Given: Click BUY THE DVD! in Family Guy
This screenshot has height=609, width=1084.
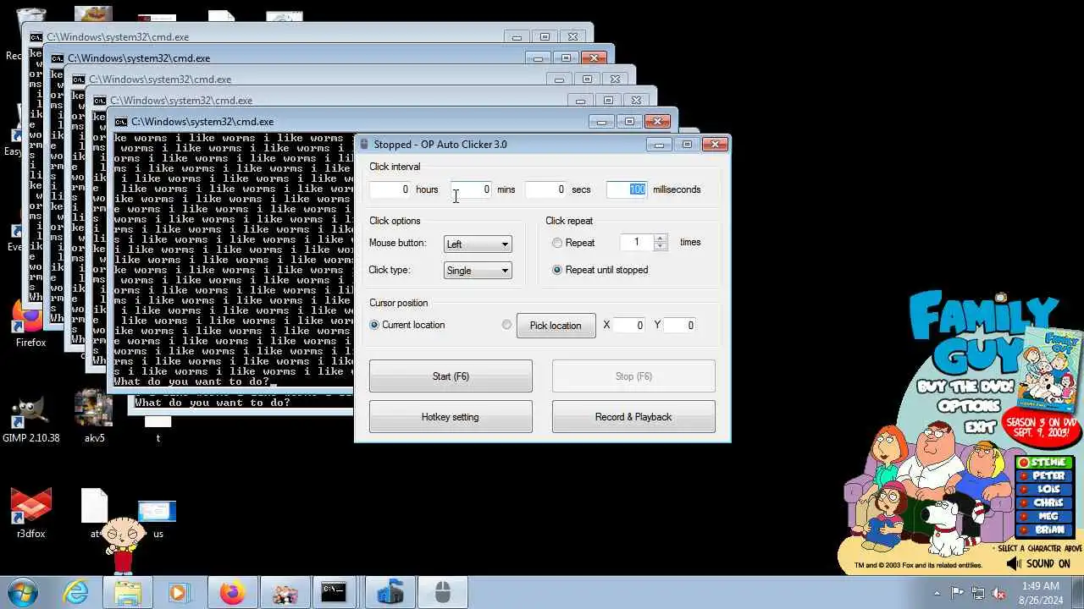Looking at the screenshot, I should (965, 387).
